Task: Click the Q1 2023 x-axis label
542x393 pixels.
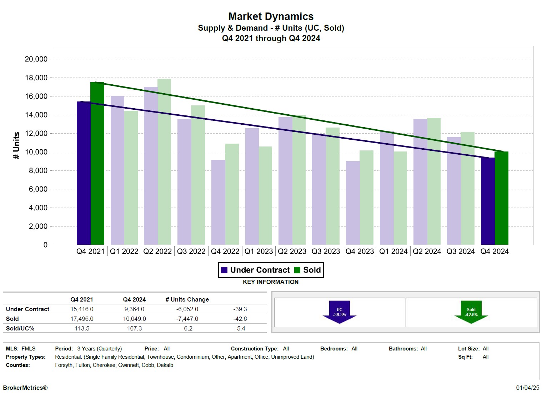Action: (259, 252)
